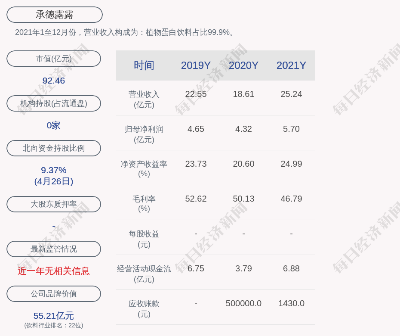Screen dimensions: 400x336
Task: Select 2020Y net profit 4.32
Action: [x=243, y=129]
